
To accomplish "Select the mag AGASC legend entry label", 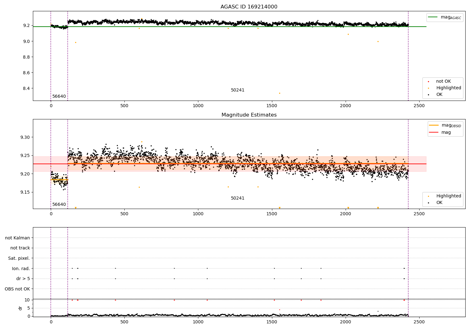I will point(451,17).
